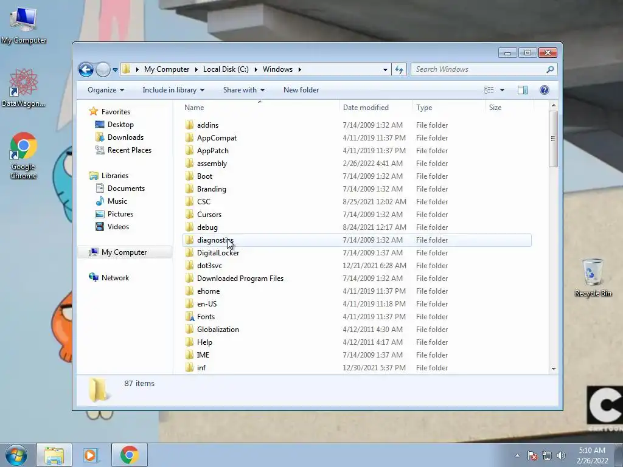Refresh the Windows folder view
Screen dimensions: 623x467
[x=399, y=69]
